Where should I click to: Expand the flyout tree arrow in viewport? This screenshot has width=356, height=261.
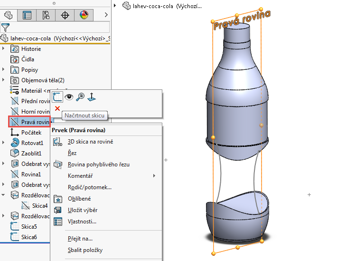(x=115, y=5)
